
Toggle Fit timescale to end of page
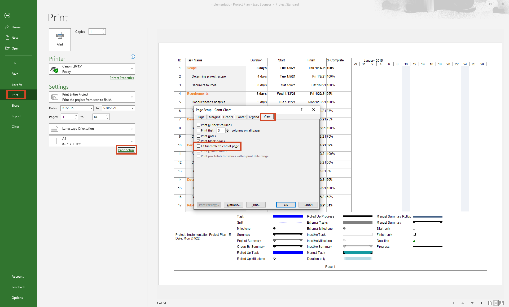pyautogui.click(x=199, y=146)
